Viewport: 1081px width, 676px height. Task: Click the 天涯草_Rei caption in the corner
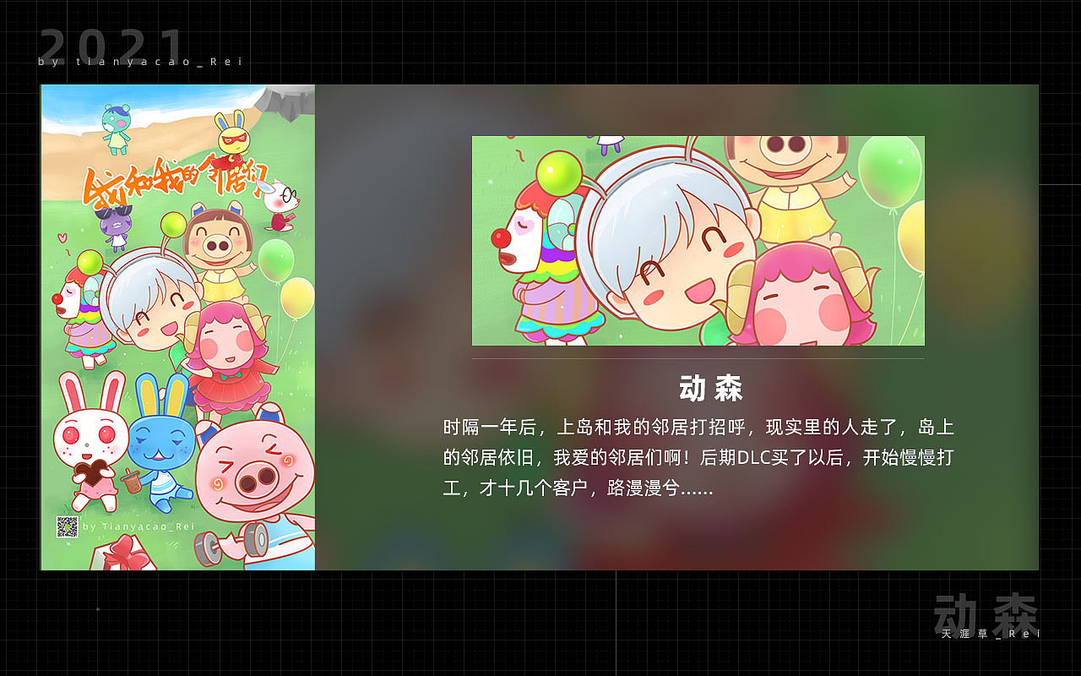pos(991,634)
